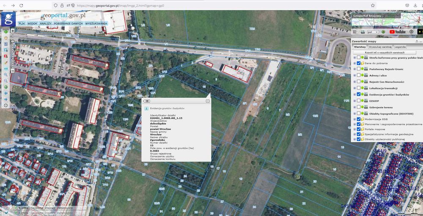Click the question mark in Zawartość mapy header
The height and width of the screenshot is (216, 423).
click(x=417, y=41)
